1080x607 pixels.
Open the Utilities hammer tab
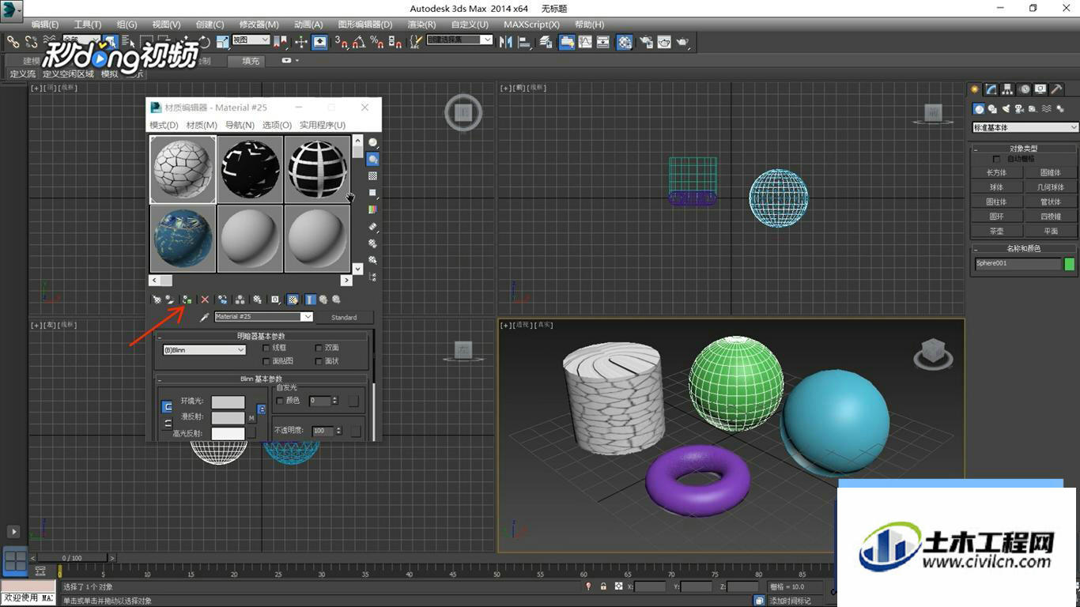1056,89
